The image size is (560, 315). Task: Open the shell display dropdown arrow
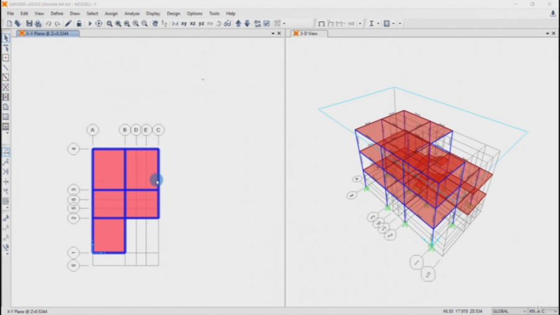[394, 24]
